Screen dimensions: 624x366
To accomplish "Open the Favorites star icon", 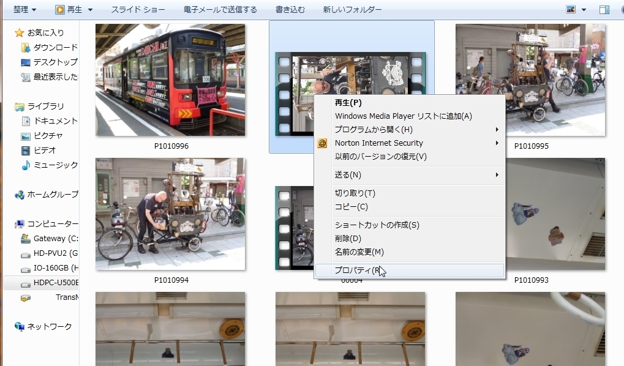I will [x=19, y=32].
